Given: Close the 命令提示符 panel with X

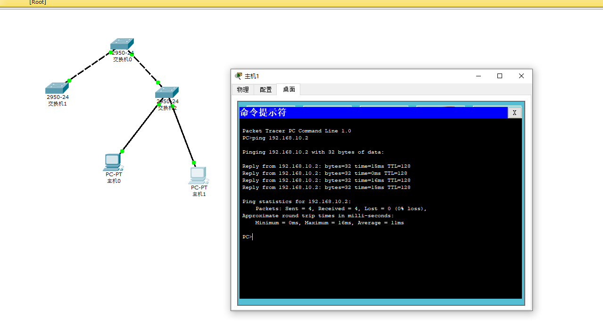Looking at the screenshot, I should [x=514, y=113].
